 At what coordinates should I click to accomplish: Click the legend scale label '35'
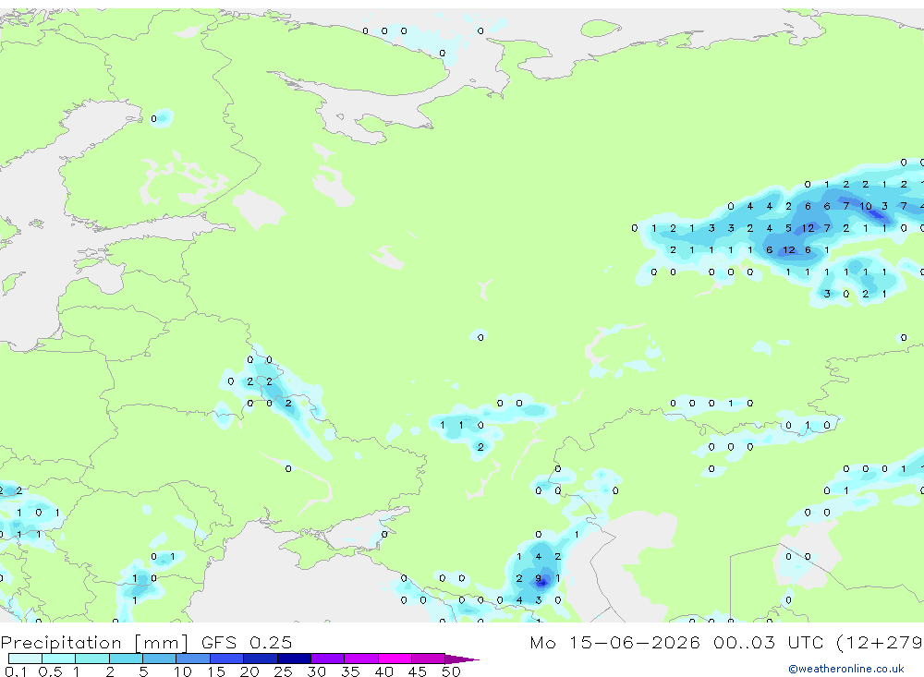pos(350,671)
